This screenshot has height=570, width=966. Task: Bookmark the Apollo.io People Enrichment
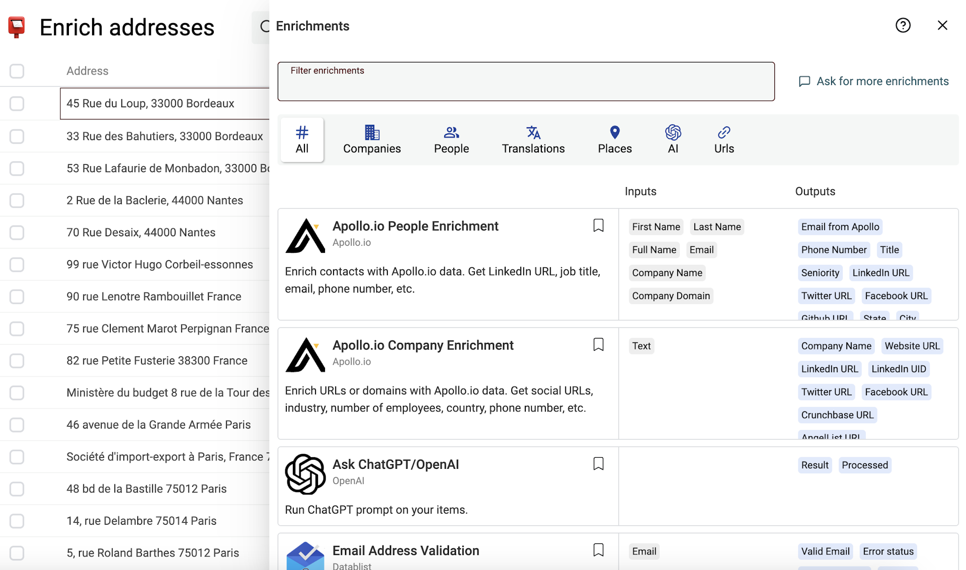point(598,225)
